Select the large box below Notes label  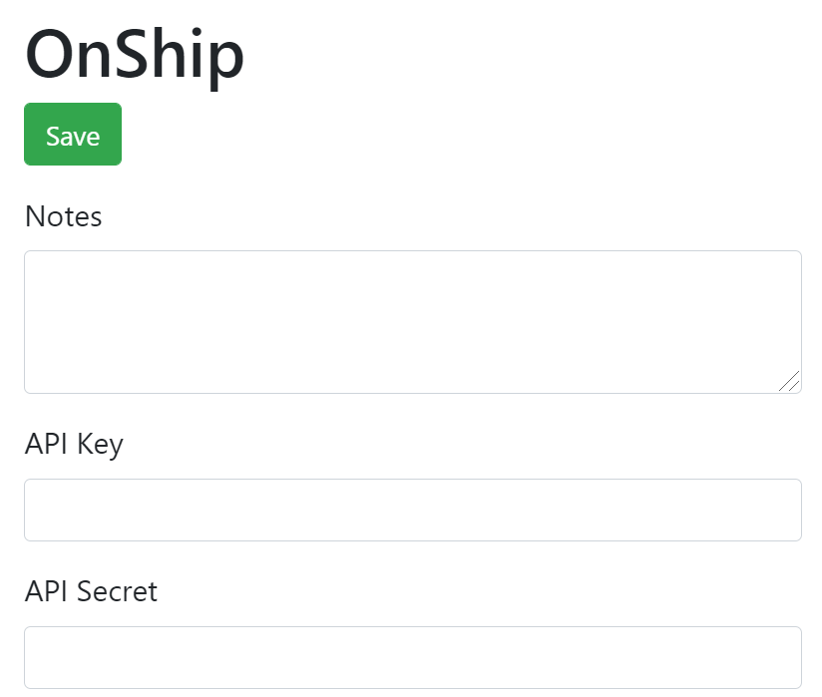[x=413, y=322]
